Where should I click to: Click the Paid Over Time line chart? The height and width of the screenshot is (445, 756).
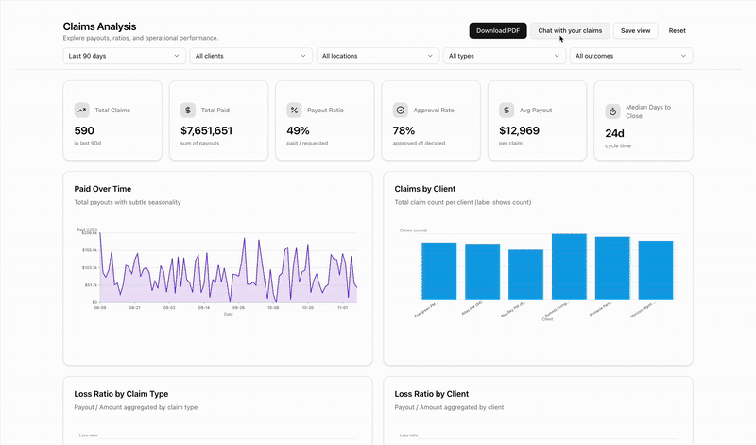tap(227, 269)
